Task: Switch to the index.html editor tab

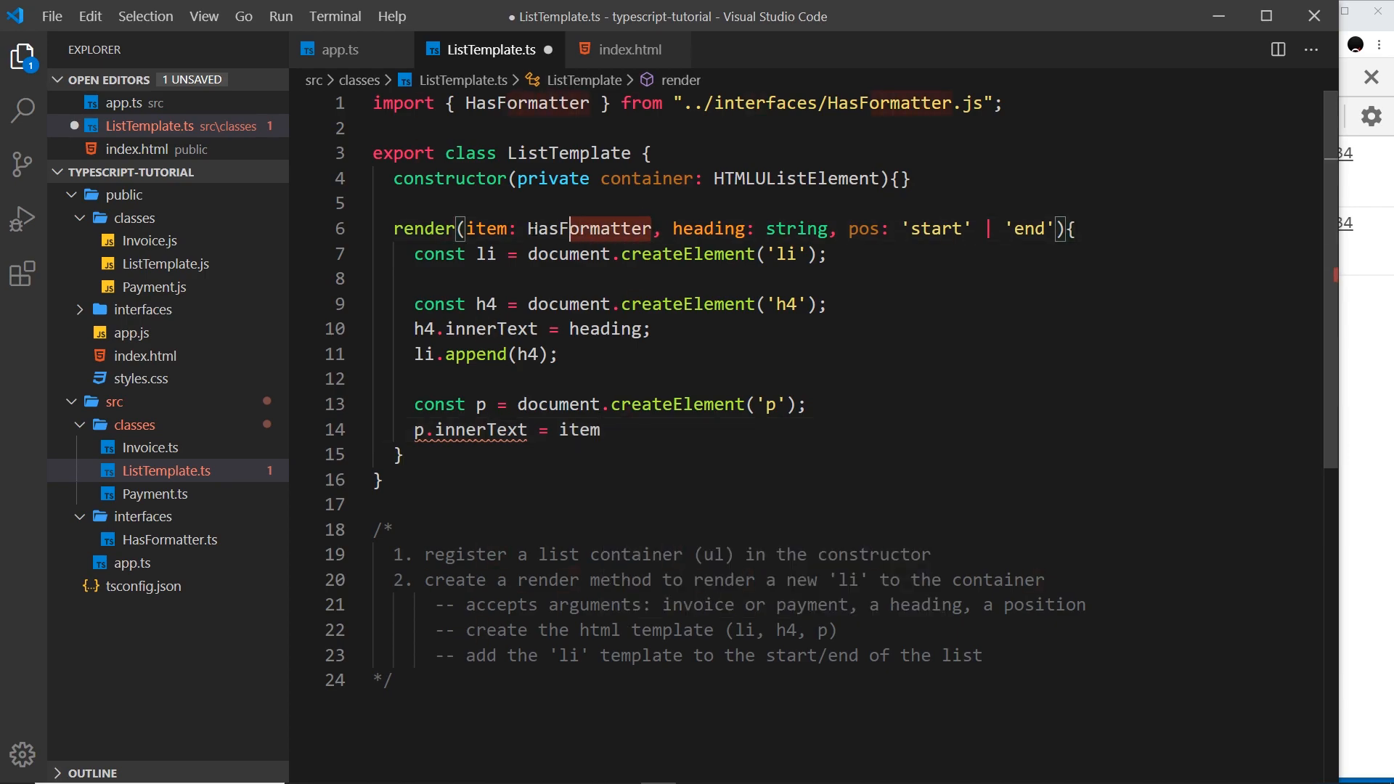Action: (629, 49)
